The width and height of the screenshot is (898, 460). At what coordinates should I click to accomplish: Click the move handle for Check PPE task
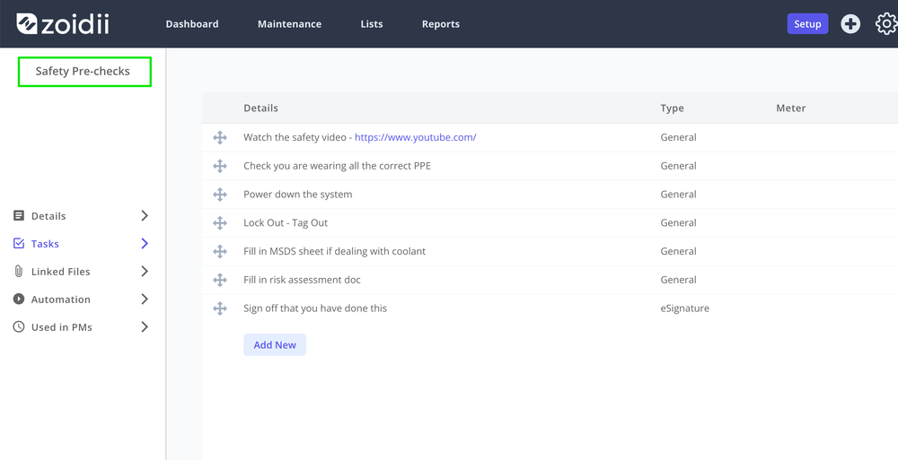click(x=220, y=166)
